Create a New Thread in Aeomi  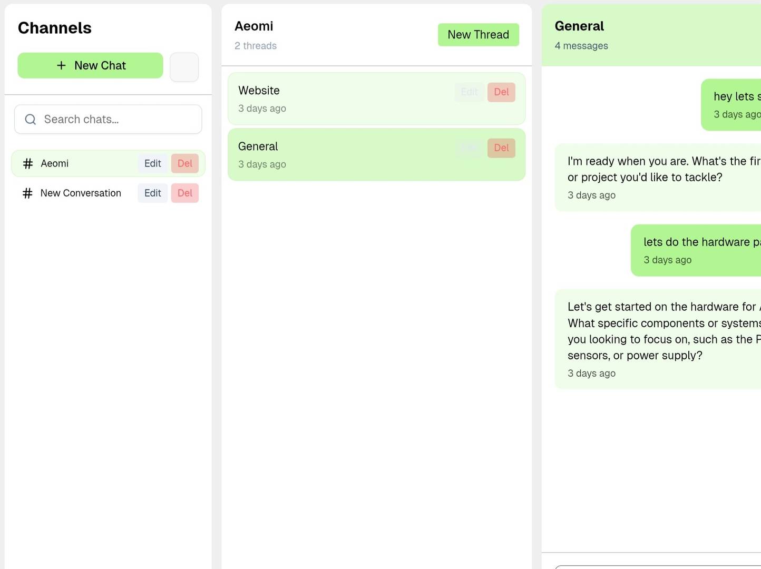pyautogui.click(x=478, y=35)
